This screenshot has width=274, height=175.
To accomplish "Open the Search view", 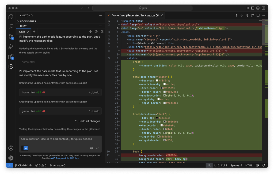I will coord(11,27).
